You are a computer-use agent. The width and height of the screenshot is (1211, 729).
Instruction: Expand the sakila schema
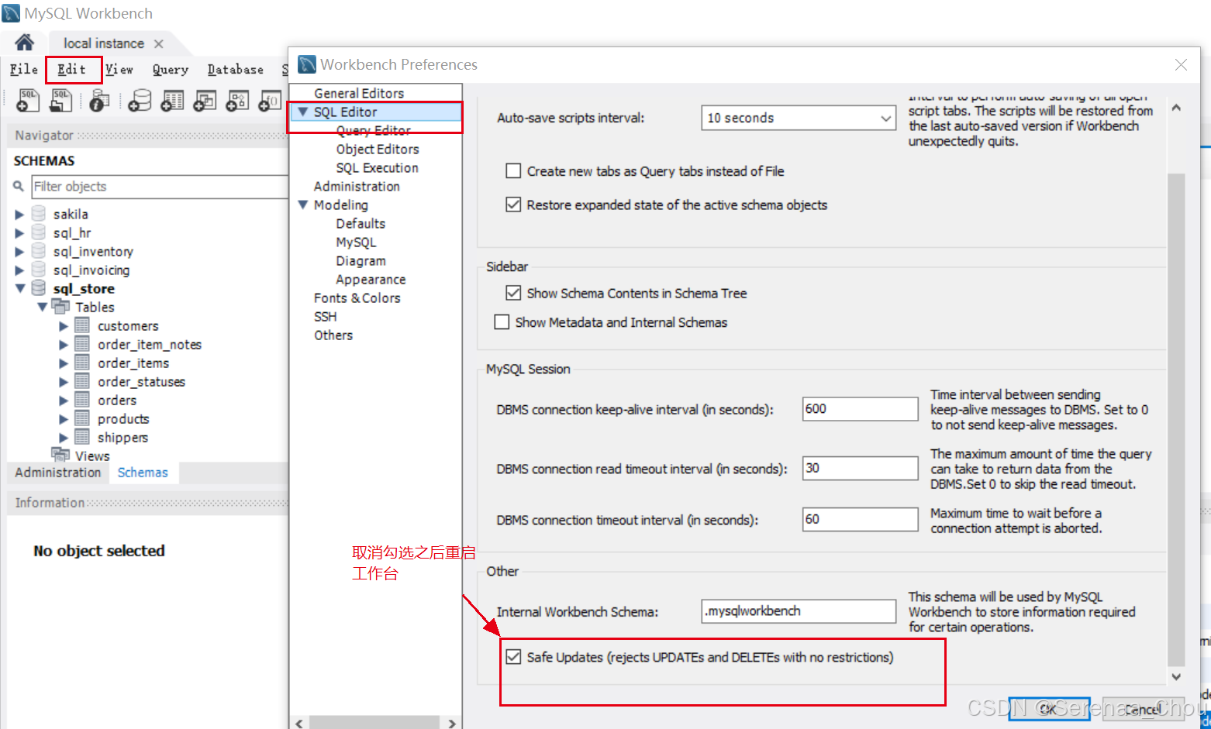19,215
